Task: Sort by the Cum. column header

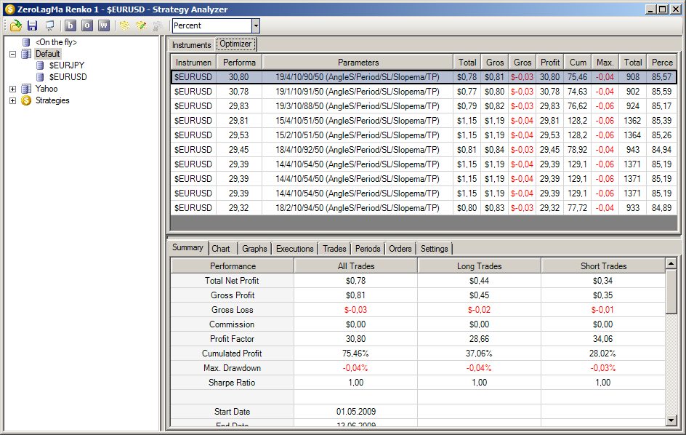Action: pyautogui.click(x=578, y=63)
